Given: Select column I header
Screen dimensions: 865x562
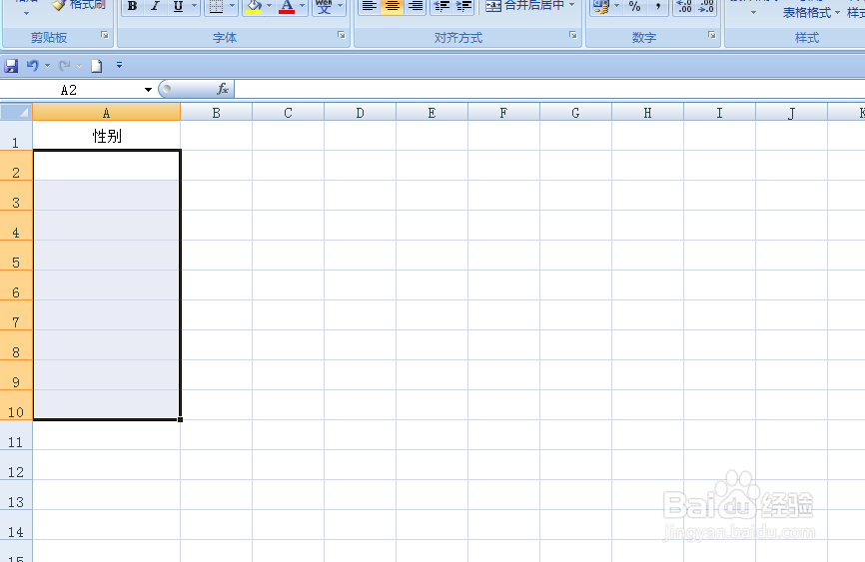Looking at the screenshot, I should coord(719,113).
